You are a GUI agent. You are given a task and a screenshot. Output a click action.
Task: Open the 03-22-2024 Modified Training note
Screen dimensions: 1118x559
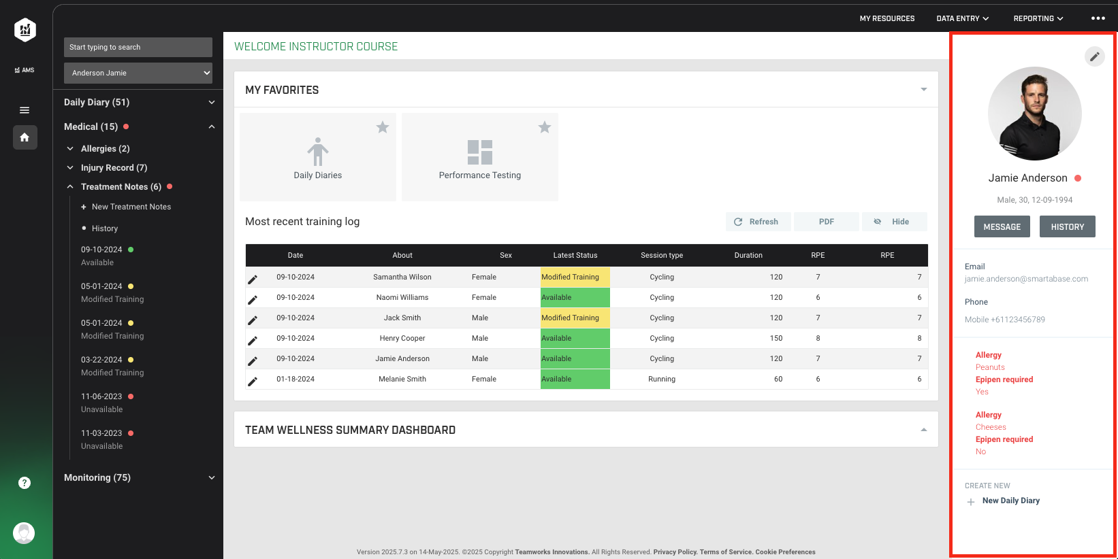pos(112,366)
